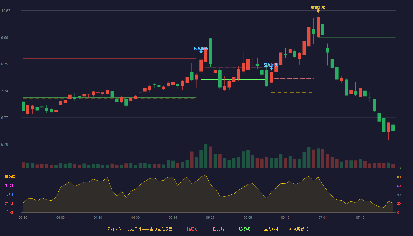Image resolution: width=413 pixels, height=236 pixels.
Task: Click the 04-30 date label
Action: 135,217
